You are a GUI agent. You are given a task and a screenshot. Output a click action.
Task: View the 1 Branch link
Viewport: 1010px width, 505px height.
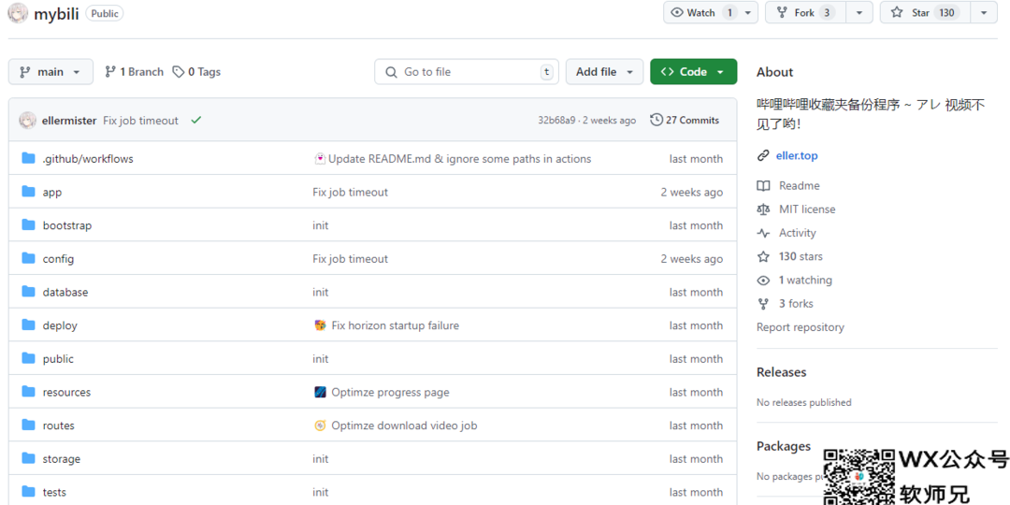point(135,71)
